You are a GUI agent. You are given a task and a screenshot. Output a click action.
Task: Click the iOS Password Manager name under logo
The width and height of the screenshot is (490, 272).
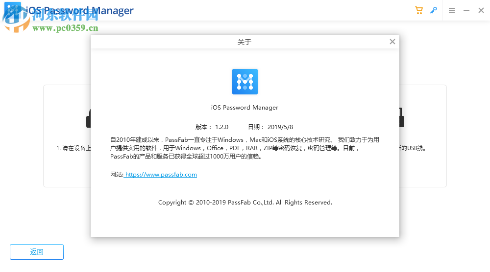tap(245, 107)
